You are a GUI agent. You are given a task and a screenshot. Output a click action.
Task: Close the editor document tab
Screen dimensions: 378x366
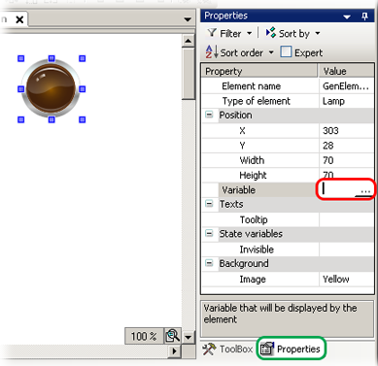pos(19,19)
